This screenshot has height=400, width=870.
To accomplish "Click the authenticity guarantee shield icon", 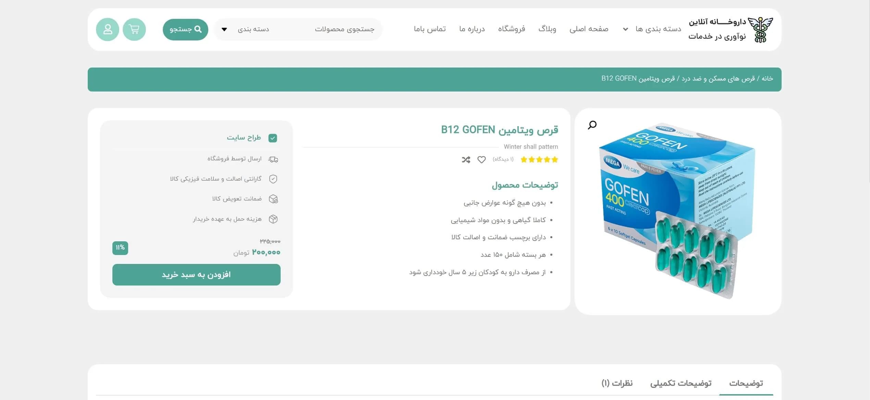I will pos(273,179).
